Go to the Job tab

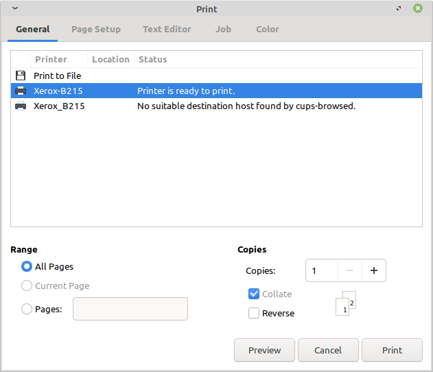click(x=223, y=29)
